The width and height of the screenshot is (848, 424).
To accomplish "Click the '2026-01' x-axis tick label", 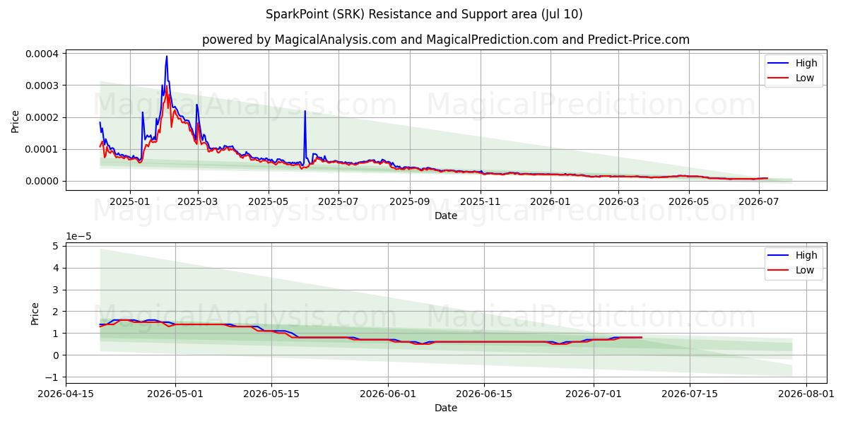I will (x=550, y=201).
